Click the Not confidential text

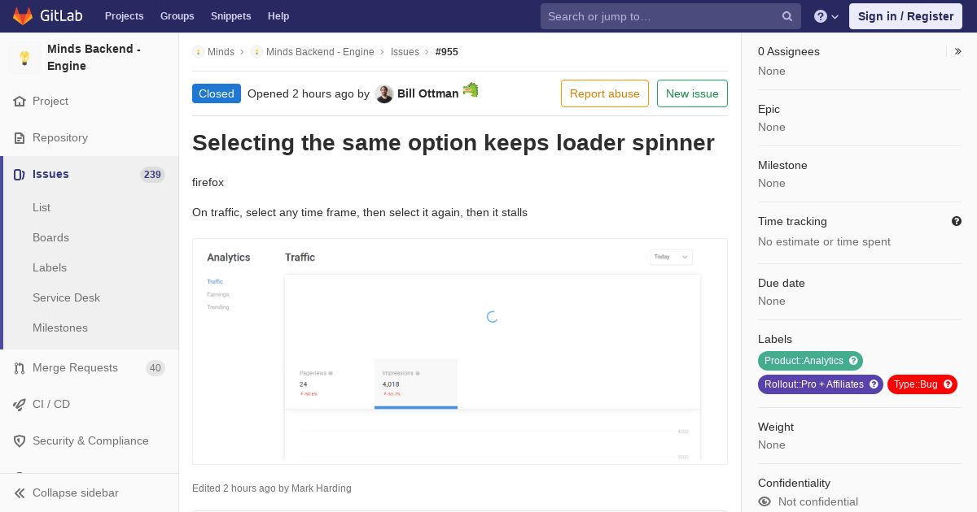pos(818,501)
